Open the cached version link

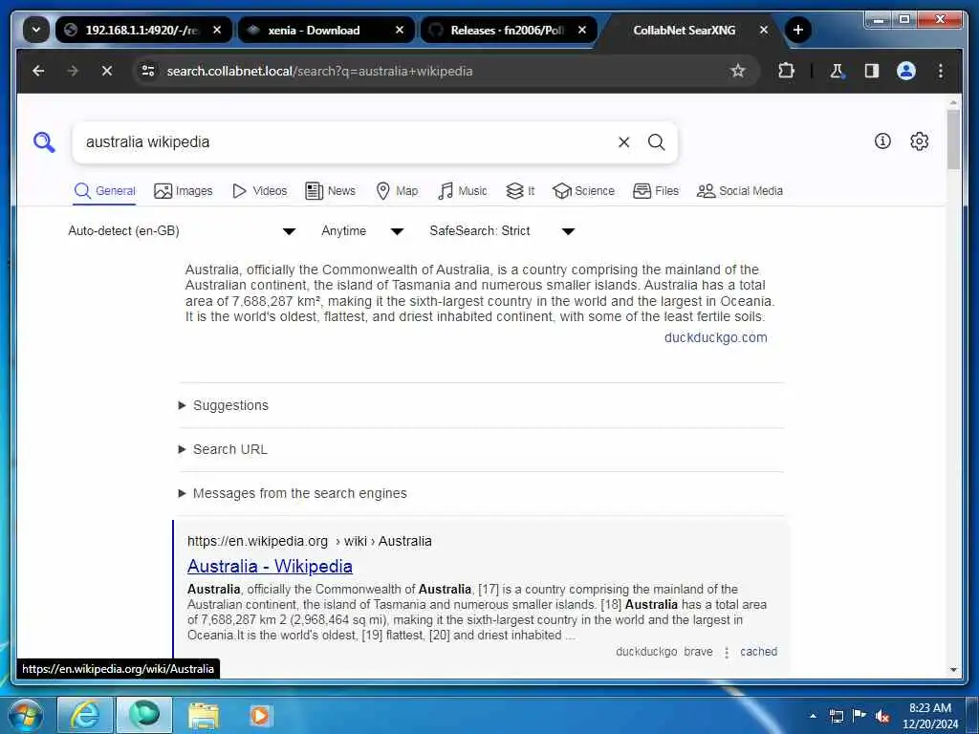pos(758,652)
